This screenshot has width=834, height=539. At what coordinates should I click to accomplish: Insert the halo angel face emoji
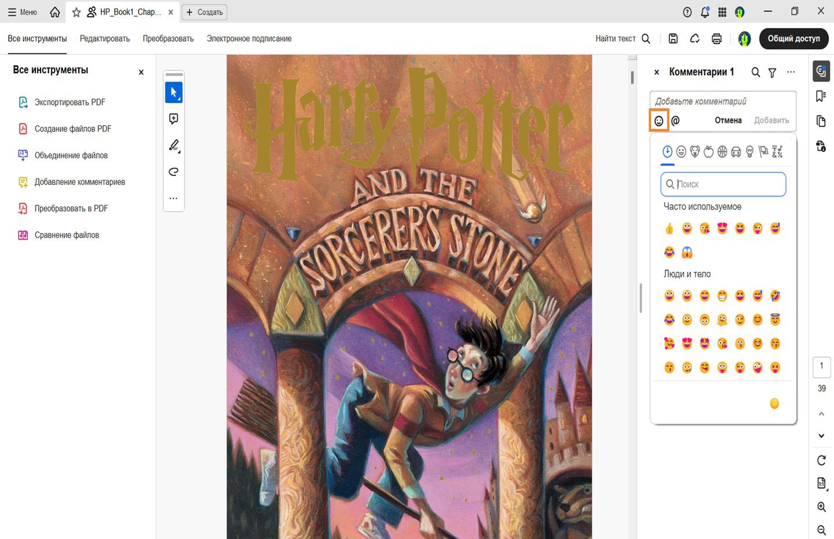coord(776,320)
